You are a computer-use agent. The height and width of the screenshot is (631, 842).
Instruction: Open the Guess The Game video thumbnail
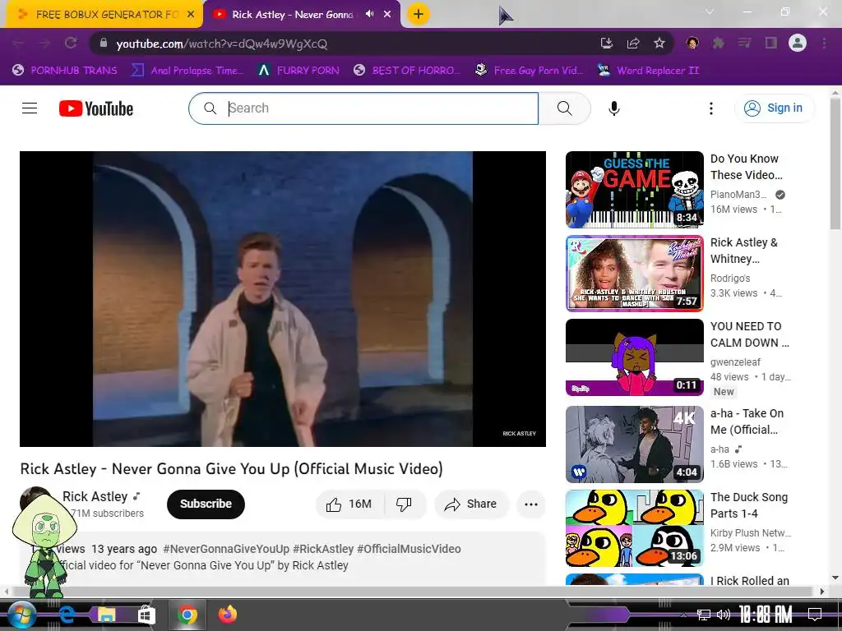634,190
